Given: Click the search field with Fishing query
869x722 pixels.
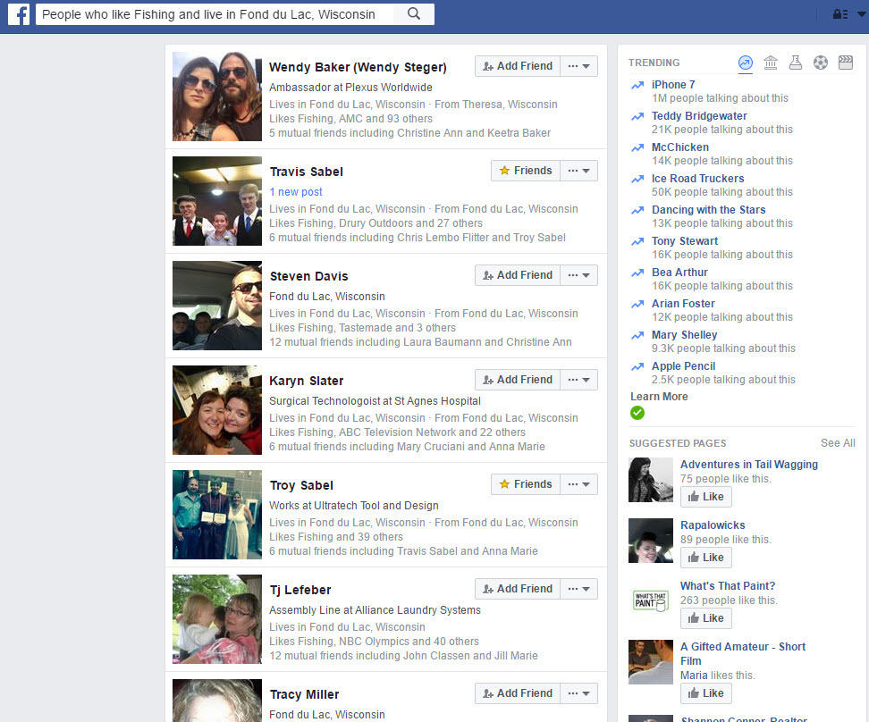Looking at the screenshot, I should coord(215,14).
